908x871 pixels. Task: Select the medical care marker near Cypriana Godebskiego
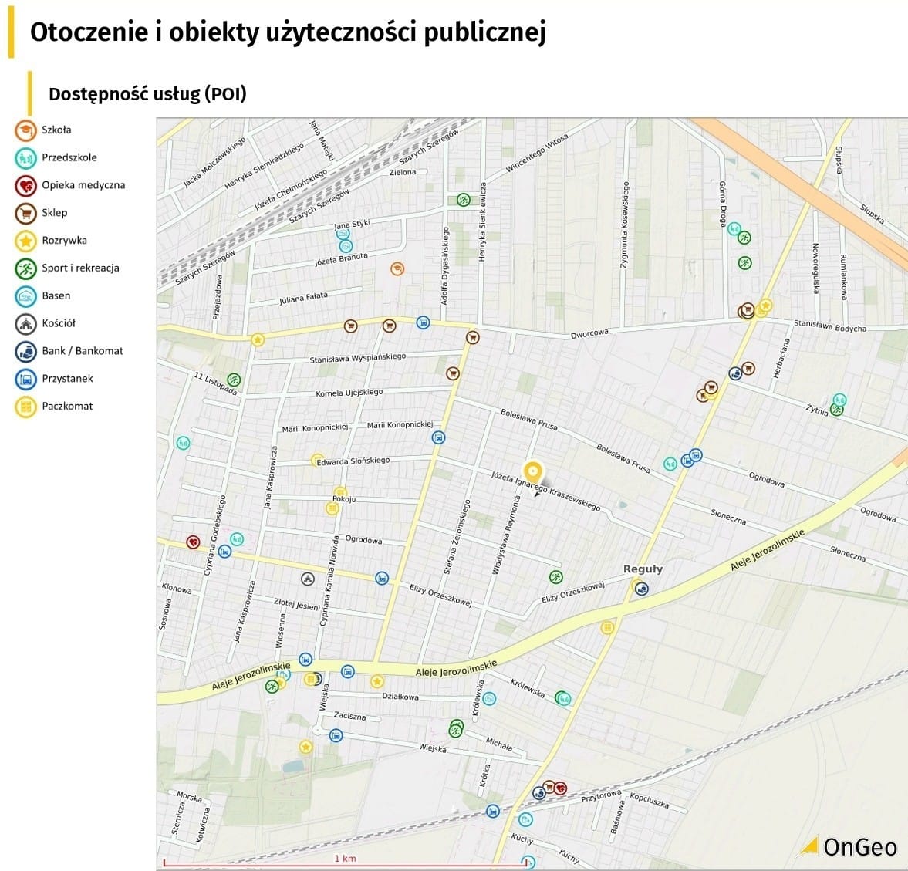coord(192,542)
